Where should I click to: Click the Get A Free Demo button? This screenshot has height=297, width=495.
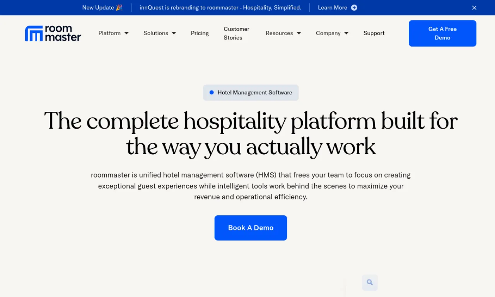click(442, 33)
